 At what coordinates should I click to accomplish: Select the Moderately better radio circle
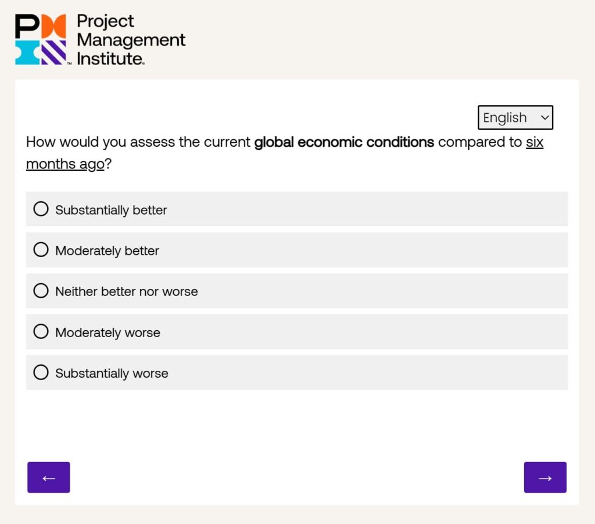click(41, 250)
